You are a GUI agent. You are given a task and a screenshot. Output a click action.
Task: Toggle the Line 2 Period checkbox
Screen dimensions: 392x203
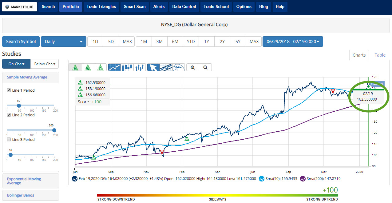tap(9, 115)
